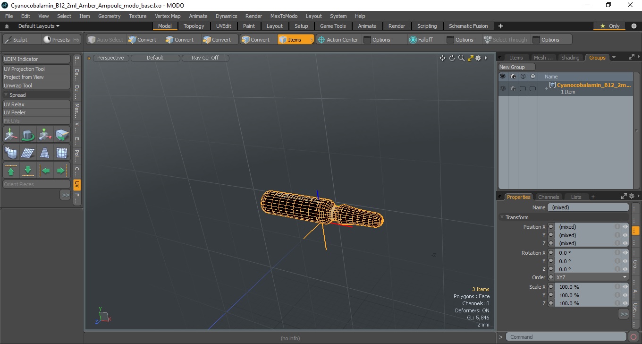Click the cube with green arrow projection icon
Screen dimensions: 642x344
click(x=62, y=135)
